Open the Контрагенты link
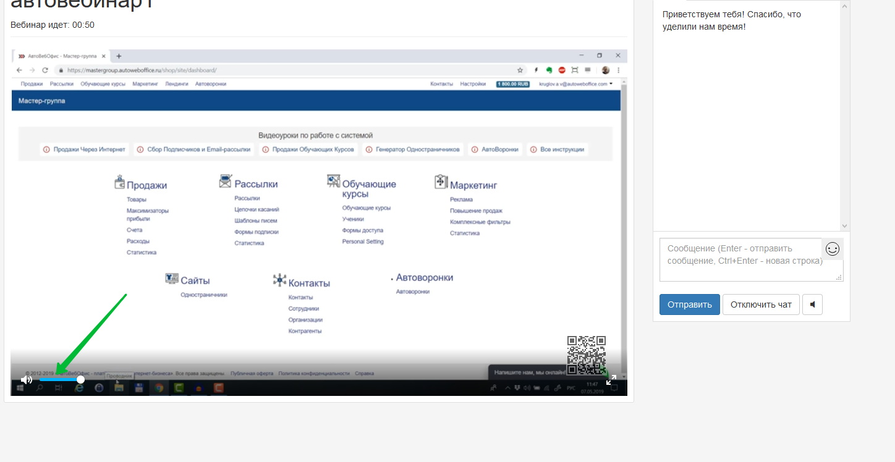The image size is (895, 462). click(305, 331)
